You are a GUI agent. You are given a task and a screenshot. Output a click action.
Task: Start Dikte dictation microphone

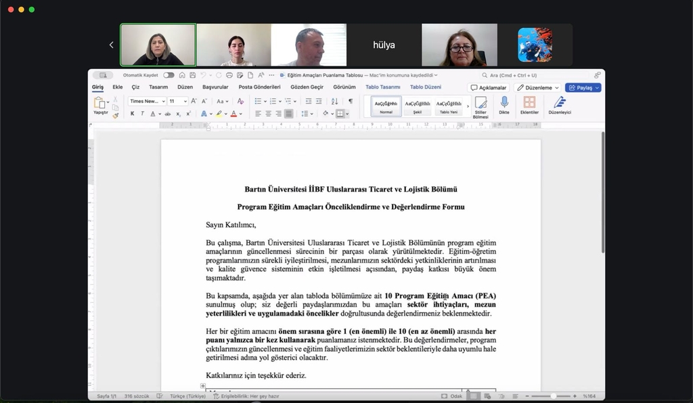click(x=504, y=106)
